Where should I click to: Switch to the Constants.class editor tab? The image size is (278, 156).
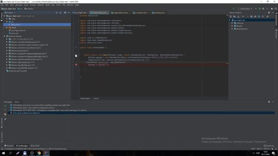pyautogui.click(x=141, y=13)
